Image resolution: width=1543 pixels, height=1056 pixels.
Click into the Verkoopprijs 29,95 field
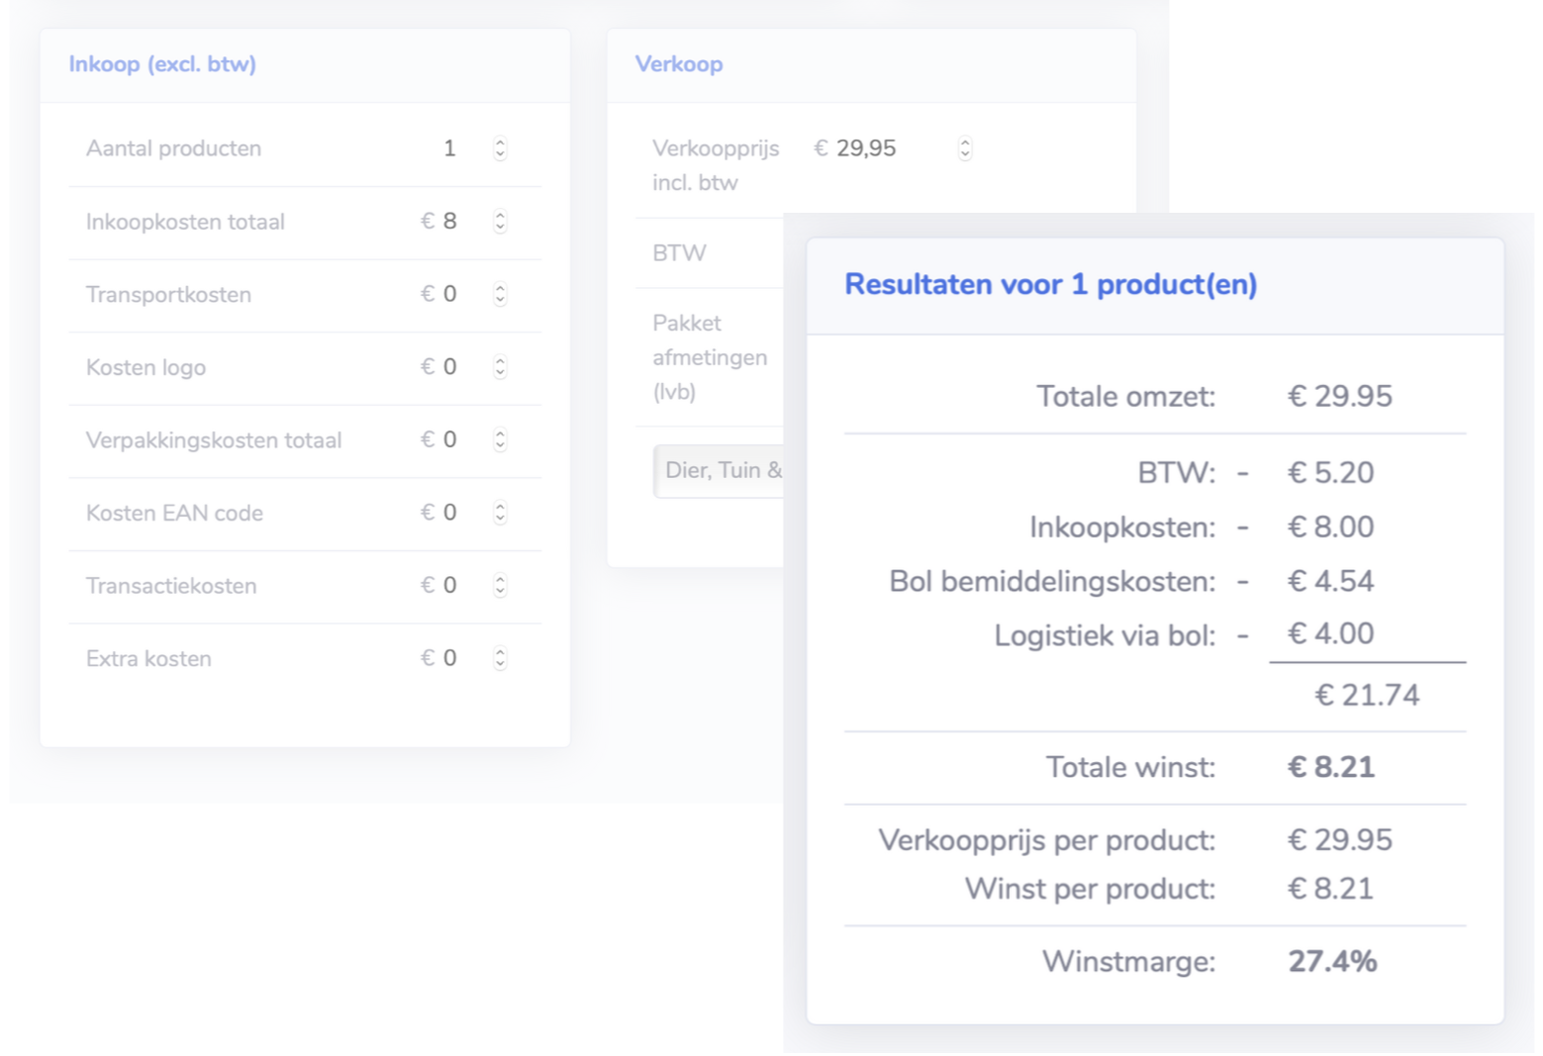867,148
